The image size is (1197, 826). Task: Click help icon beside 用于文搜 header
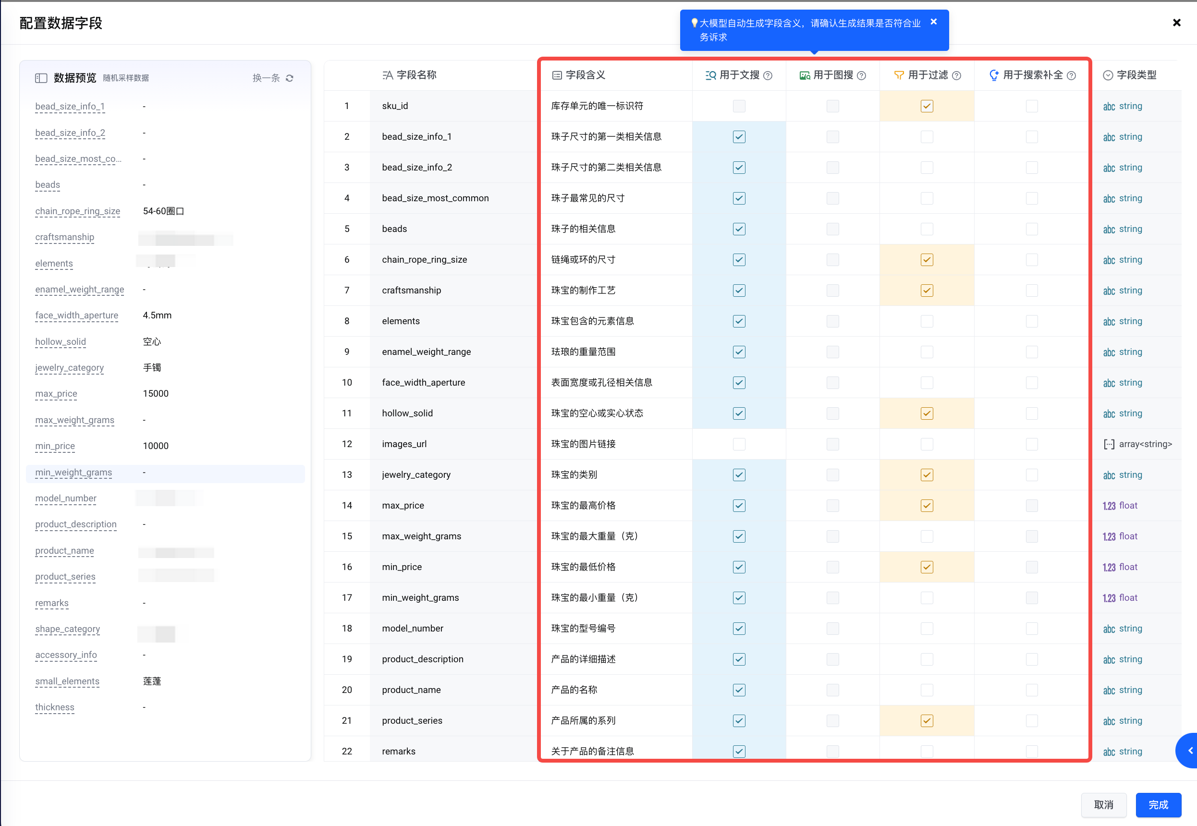(x=768, y=75)
